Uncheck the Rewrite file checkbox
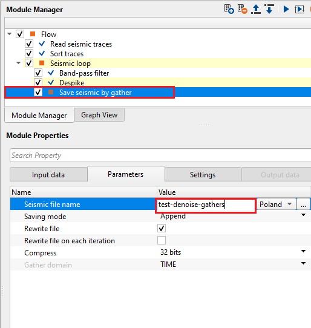This screenshot has width=311, height=328. point(162,228)
